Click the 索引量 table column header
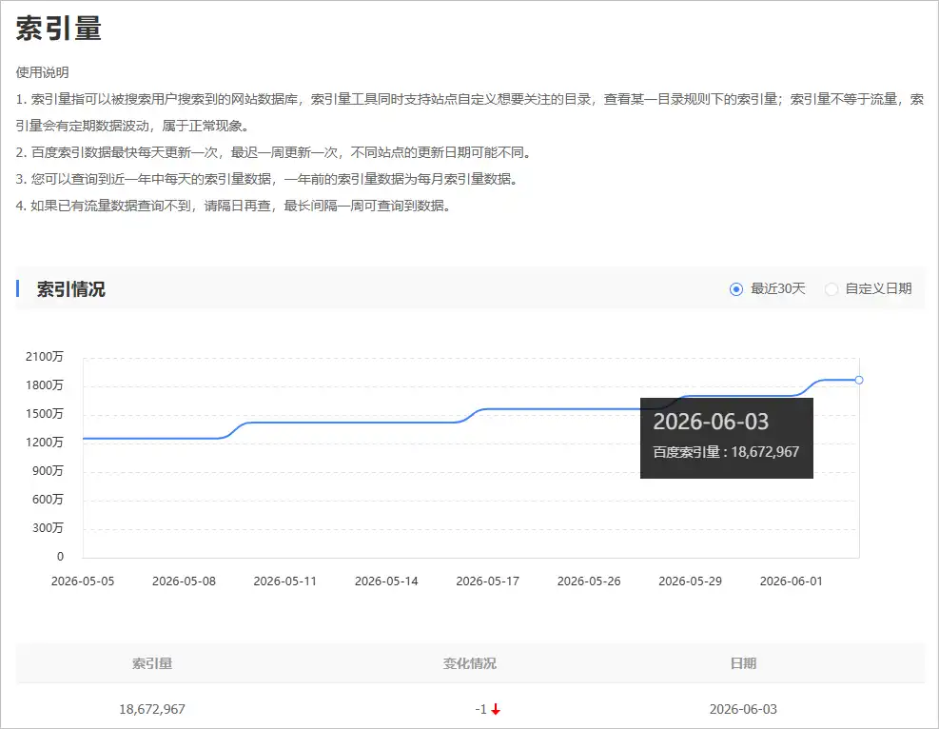 click(x=152, y=663)
